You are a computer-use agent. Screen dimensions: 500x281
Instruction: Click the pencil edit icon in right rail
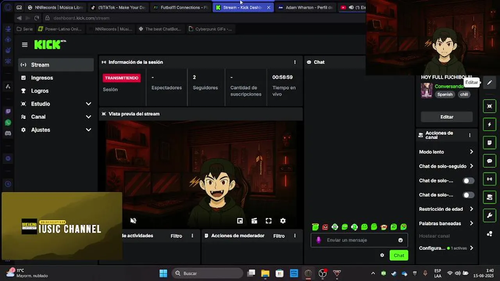pyautogui.click(x=489, y=83)
